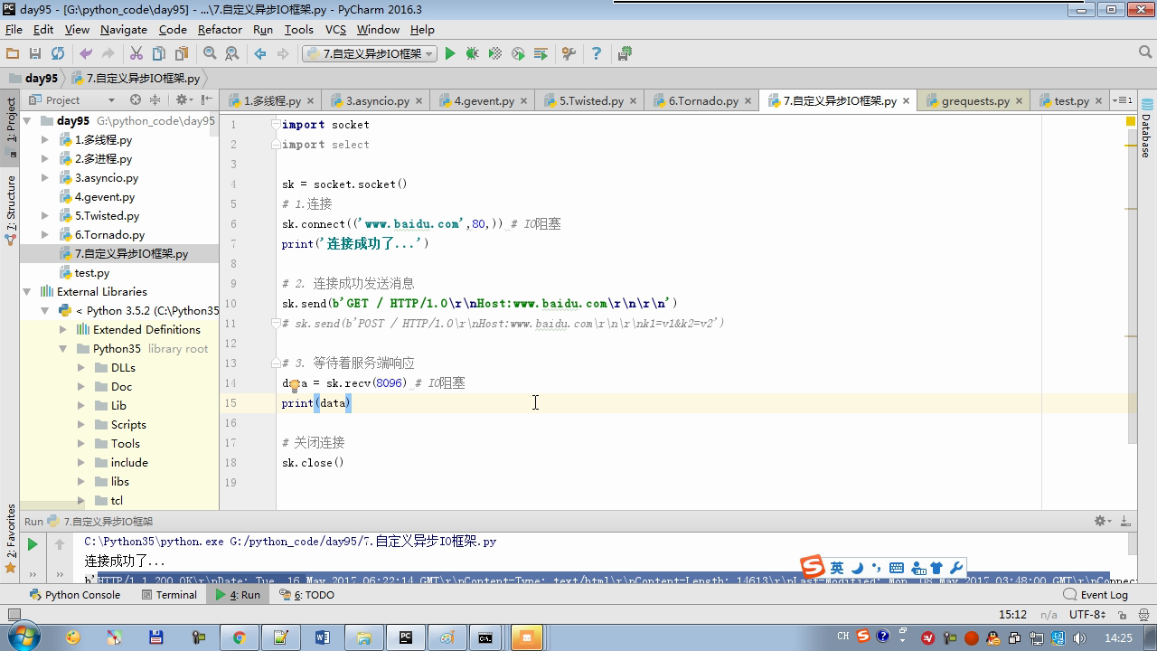Open Settings via the wrench icon
The height and width of the screenshot is (651, 1157).
[569, 54]
